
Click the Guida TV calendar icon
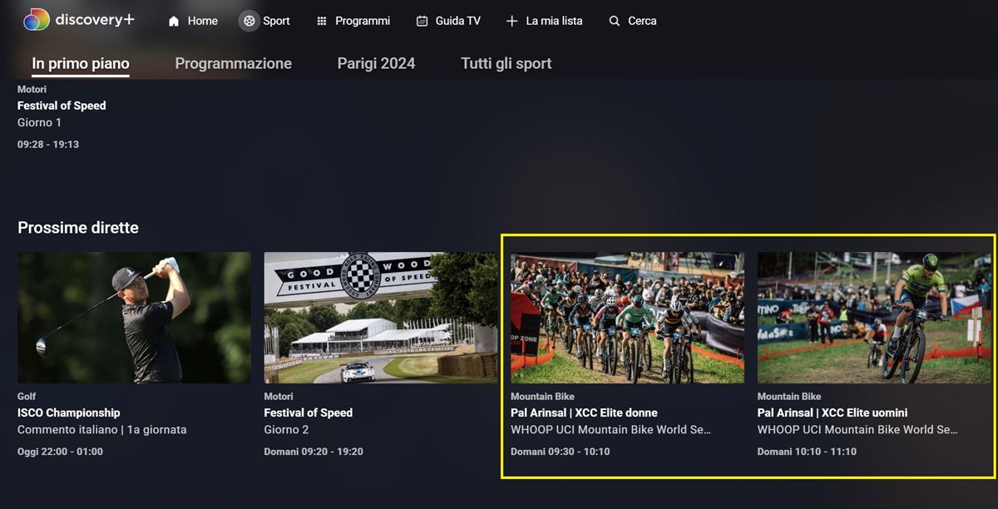click(x=422, y=21)
